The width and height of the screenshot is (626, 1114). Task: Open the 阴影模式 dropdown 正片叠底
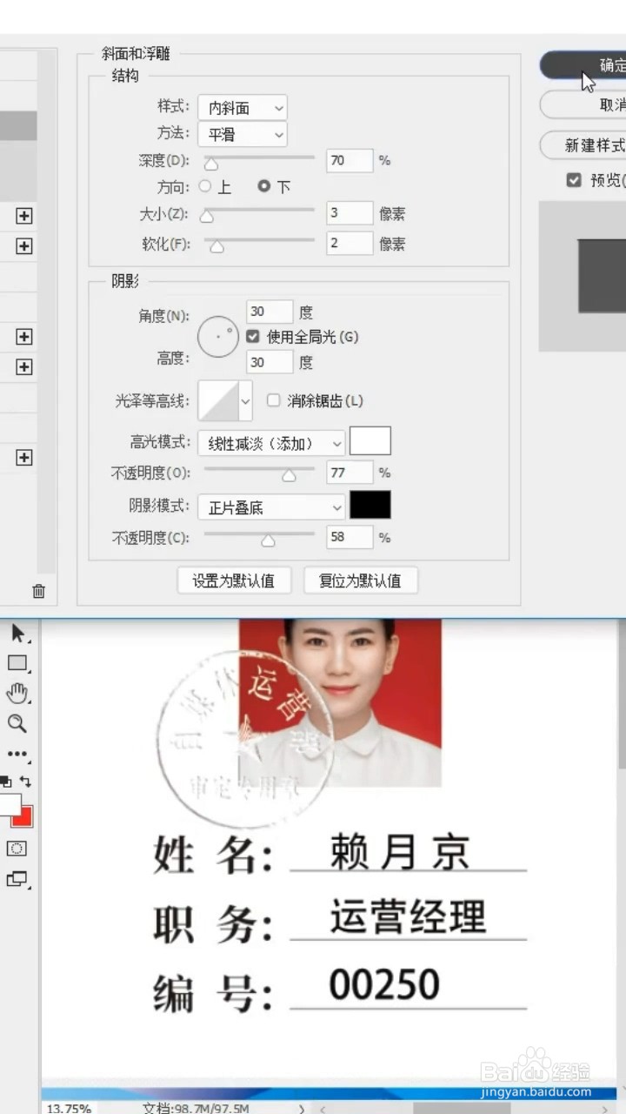pos(271,507)
